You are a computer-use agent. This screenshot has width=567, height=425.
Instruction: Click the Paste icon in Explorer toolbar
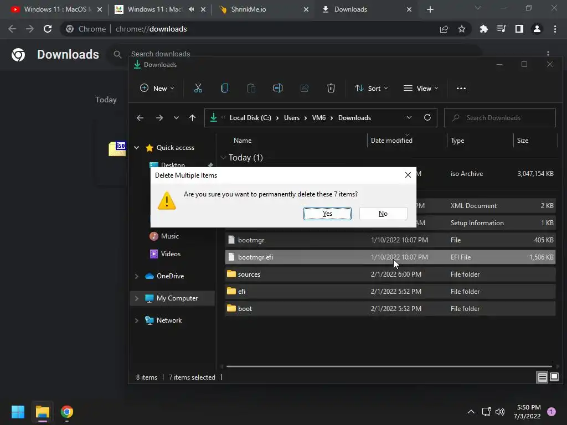pos(251,88)
